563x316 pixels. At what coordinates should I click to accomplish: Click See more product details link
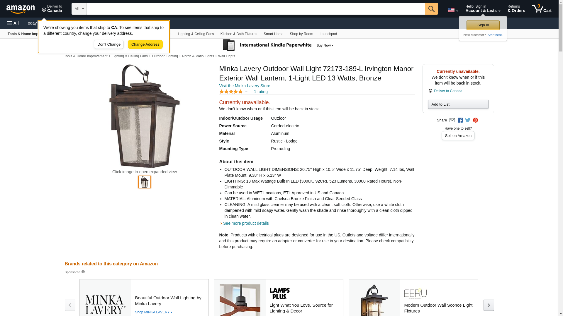click(246, 223)
